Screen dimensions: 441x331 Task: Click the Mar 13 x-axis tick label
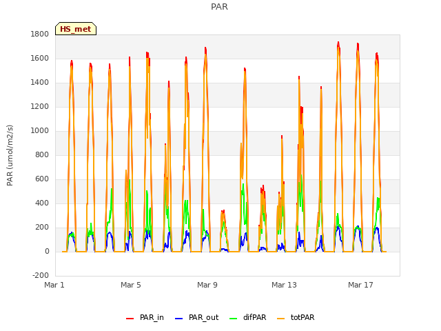(284, 285)
